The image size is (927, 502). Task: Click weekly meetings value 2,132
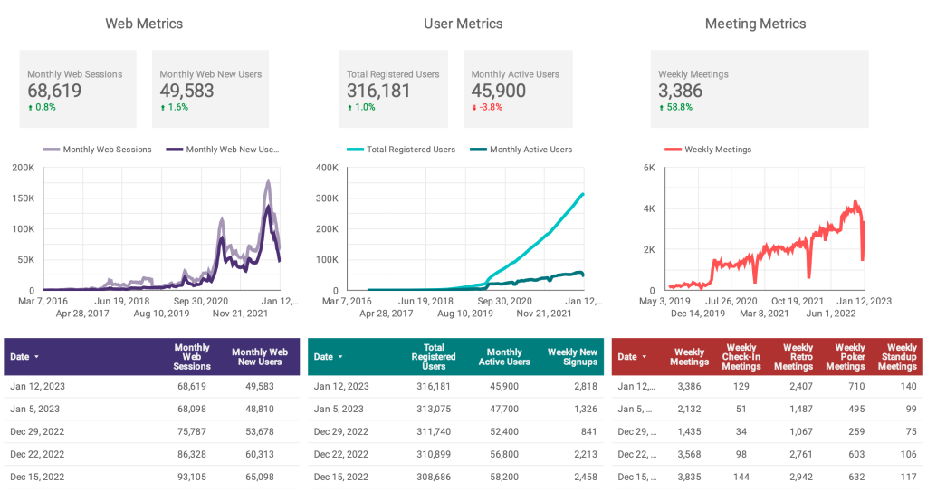(689, 409)
